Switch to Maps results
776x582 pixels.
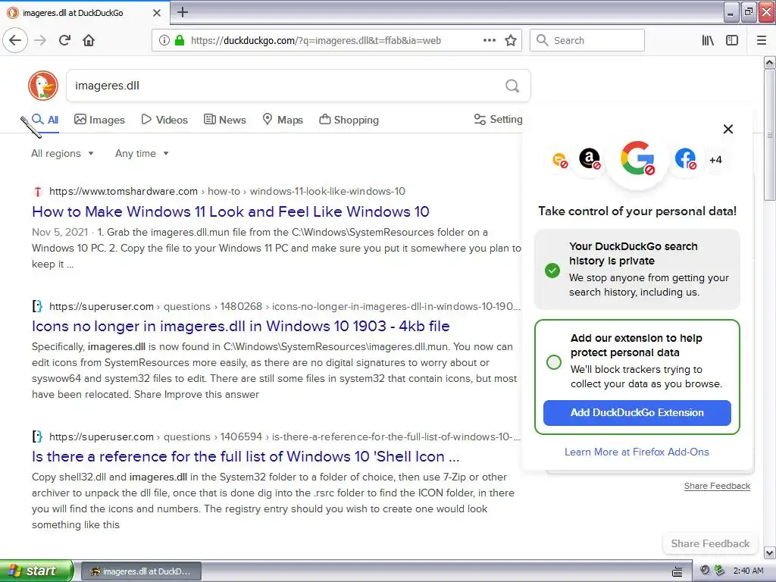tap(283, 119)
